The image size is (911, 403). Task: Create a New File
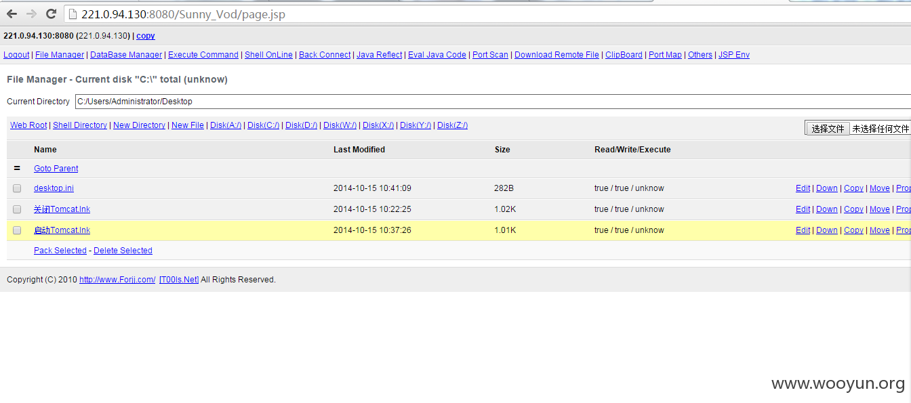pyautogui.click(x=188, y=125)
